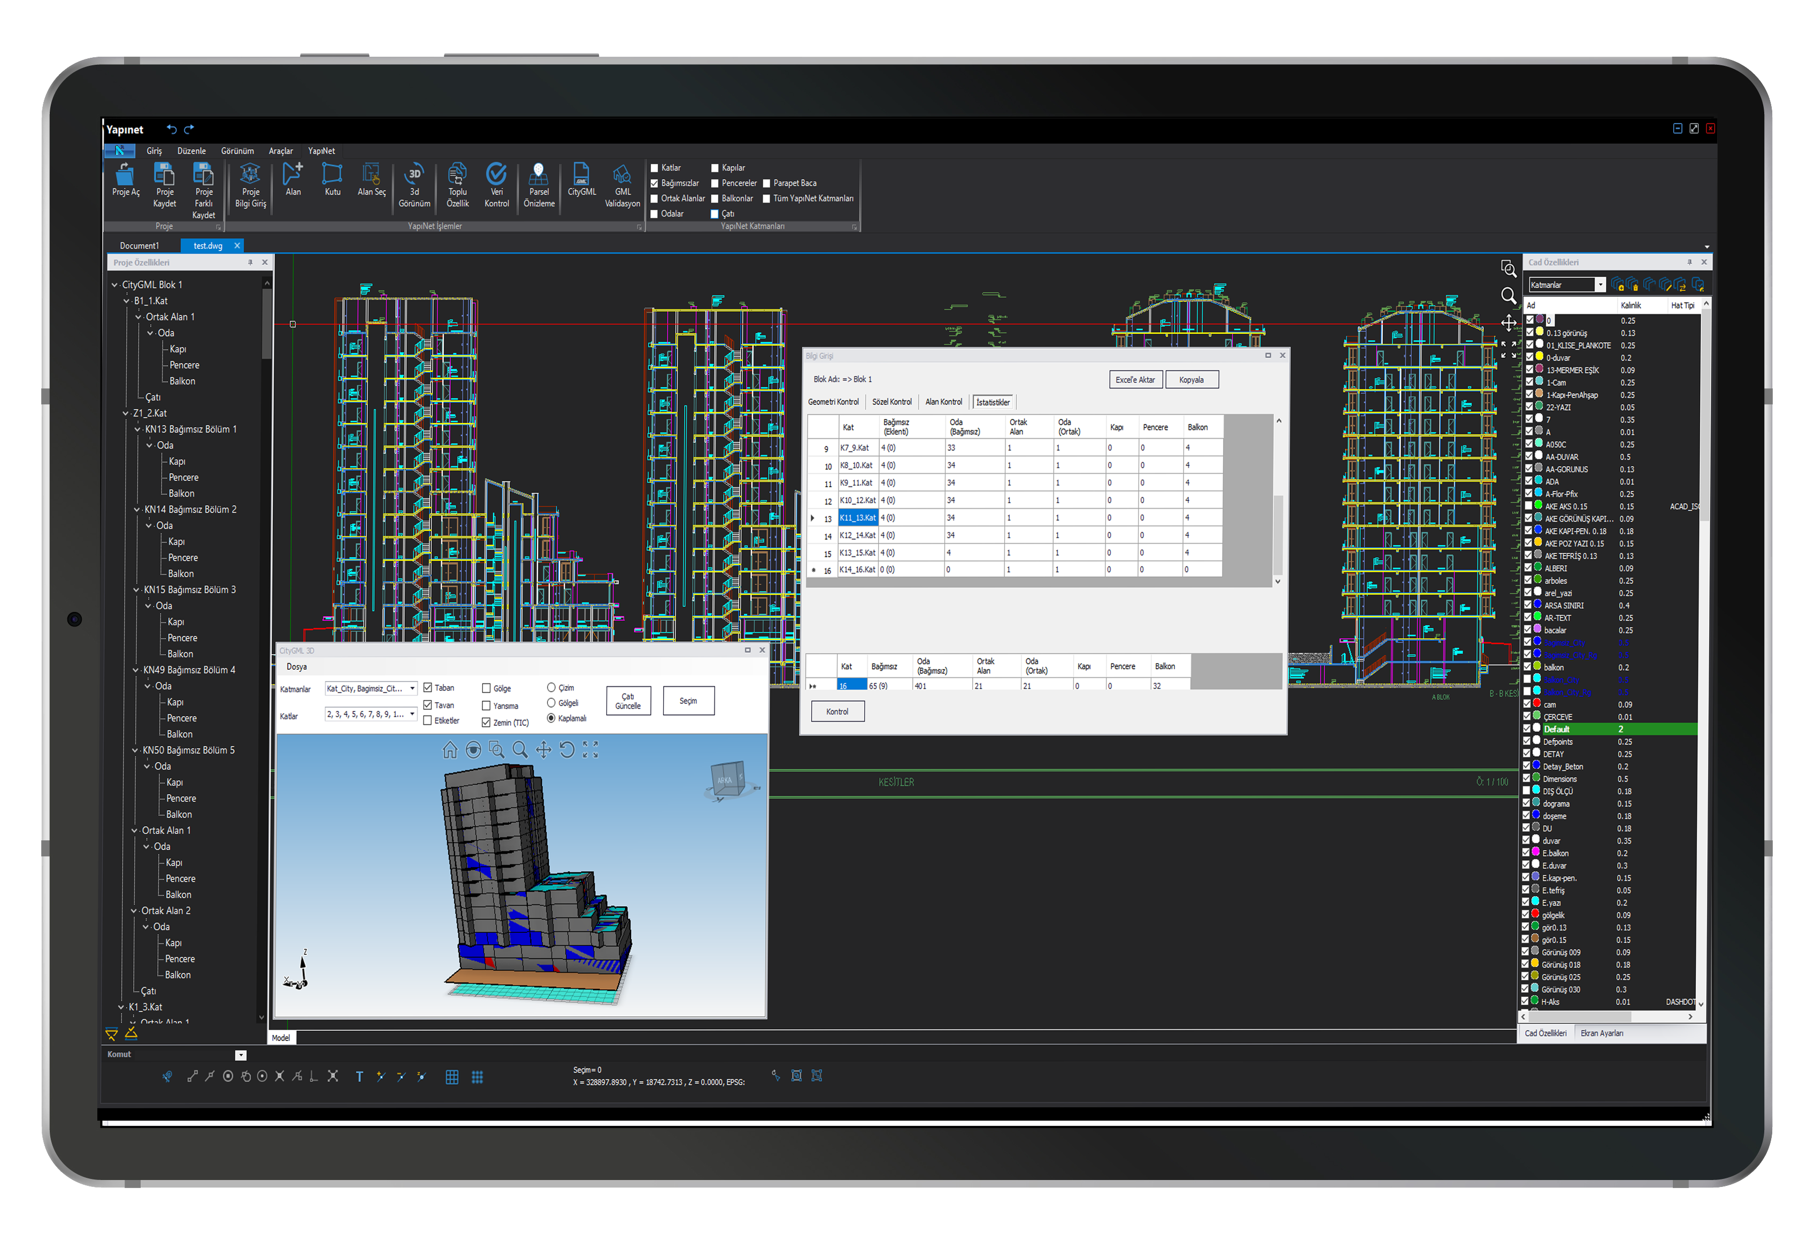This screenshot has width=1814, height=1241.
Task: Enable the Katlar layer checkbox
Action: 655,168
